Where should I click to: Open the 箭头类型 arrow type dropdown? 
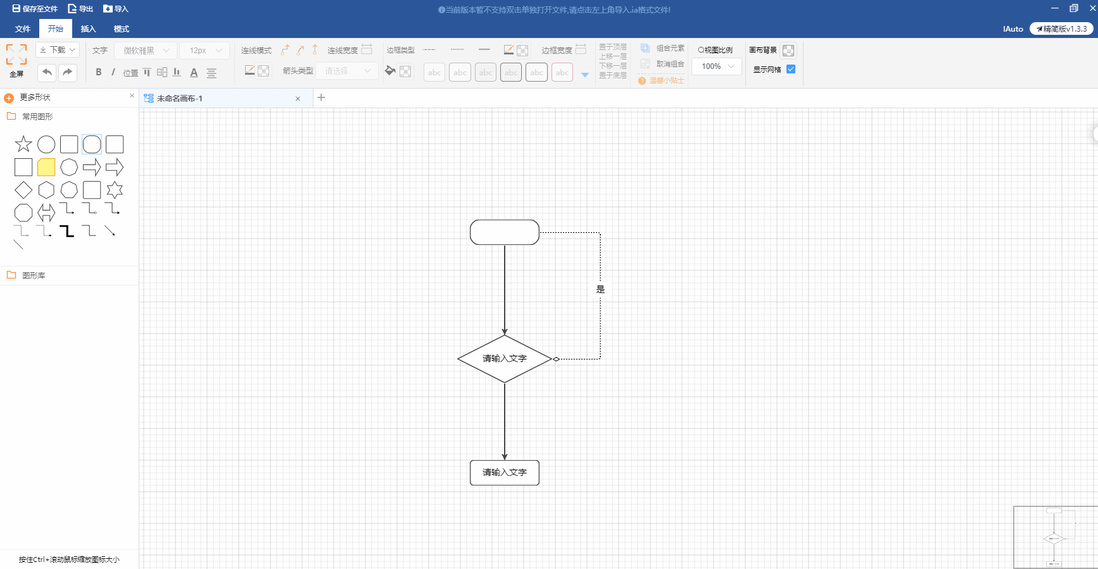[347, 71]
